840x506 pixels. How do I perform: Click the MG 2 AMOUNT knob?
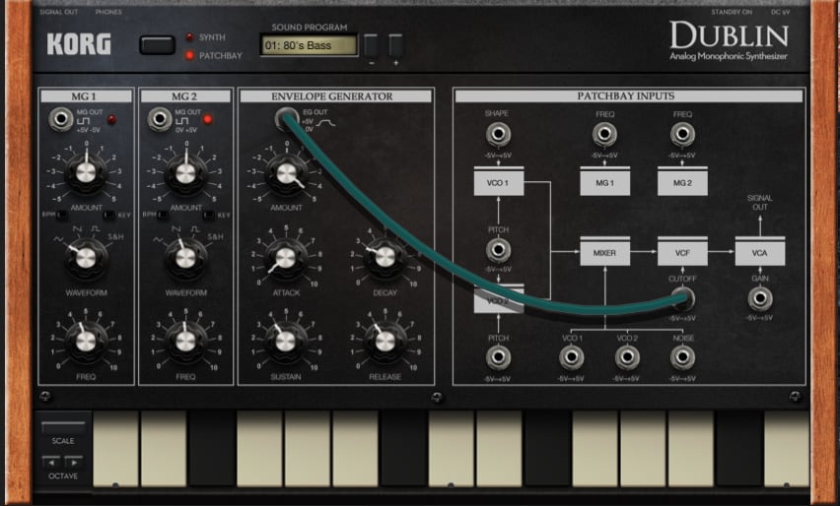click(x=186, y=172)
